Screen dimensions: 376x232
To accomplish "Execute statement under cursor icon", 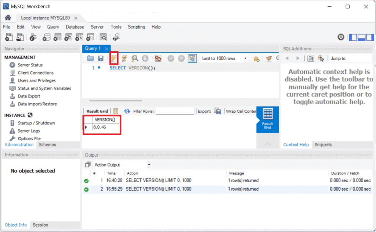I will (x=124, y=58).
